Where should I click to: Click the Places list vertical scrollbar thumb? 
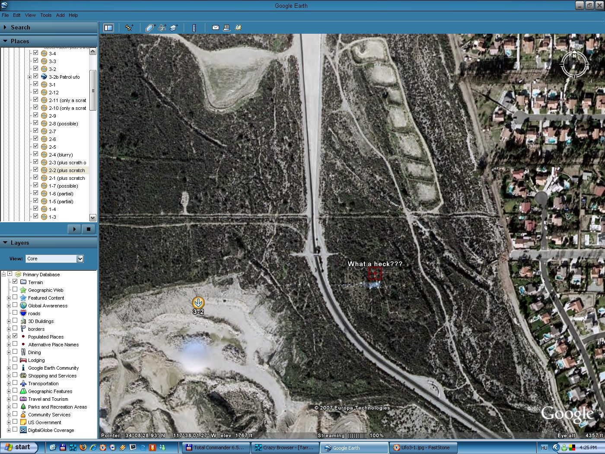pyautogui.click(x=93, y=90)
